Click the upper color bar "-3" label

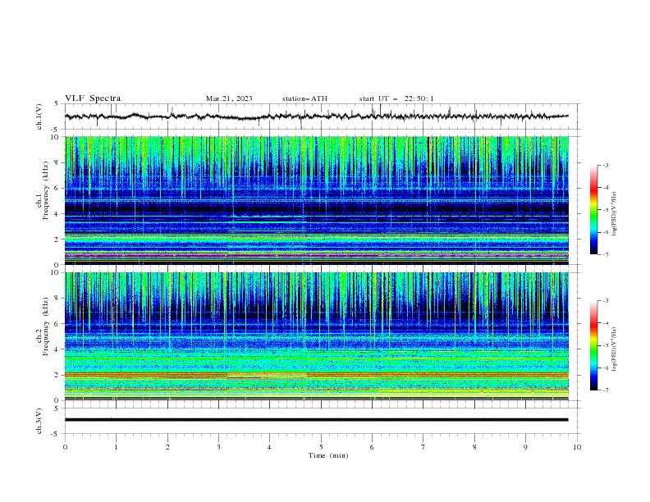tap(605, 165)
